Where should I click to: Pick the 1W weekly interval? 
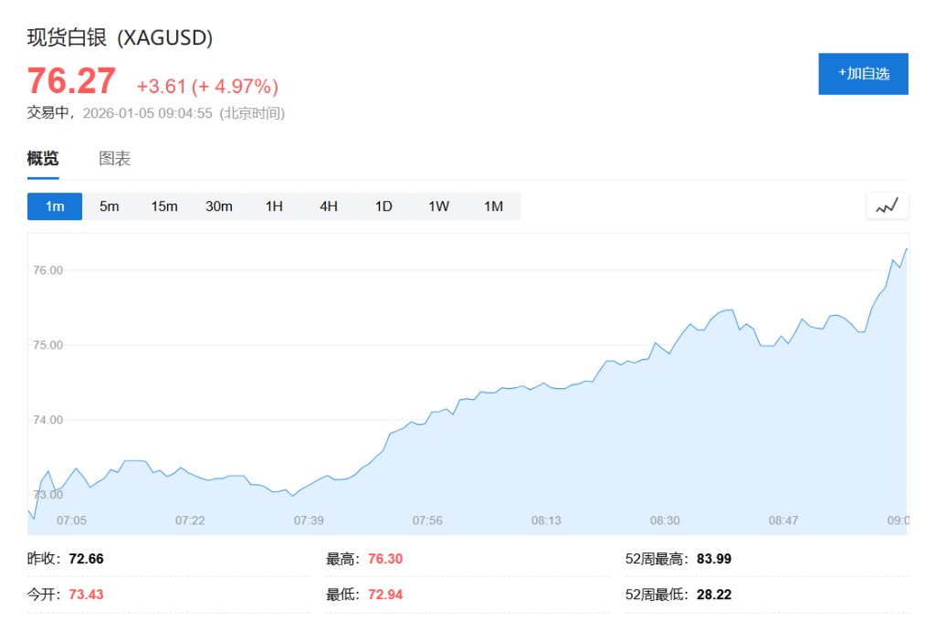438,206
